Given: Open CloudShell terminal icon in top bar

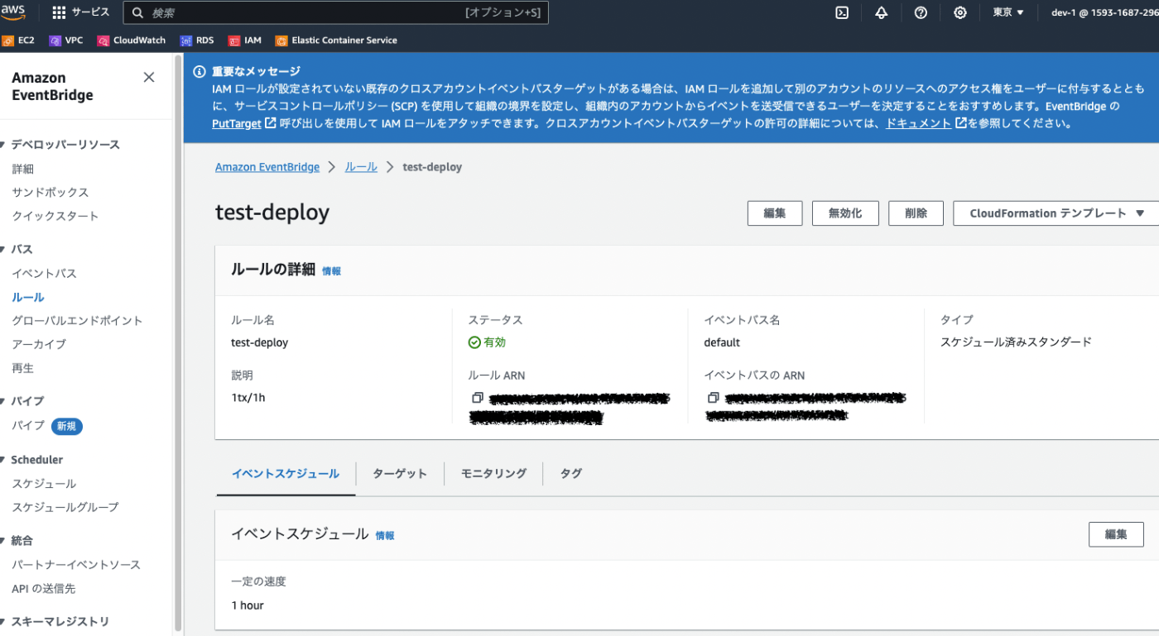Looking at the screenshot, I should point(841,12).
